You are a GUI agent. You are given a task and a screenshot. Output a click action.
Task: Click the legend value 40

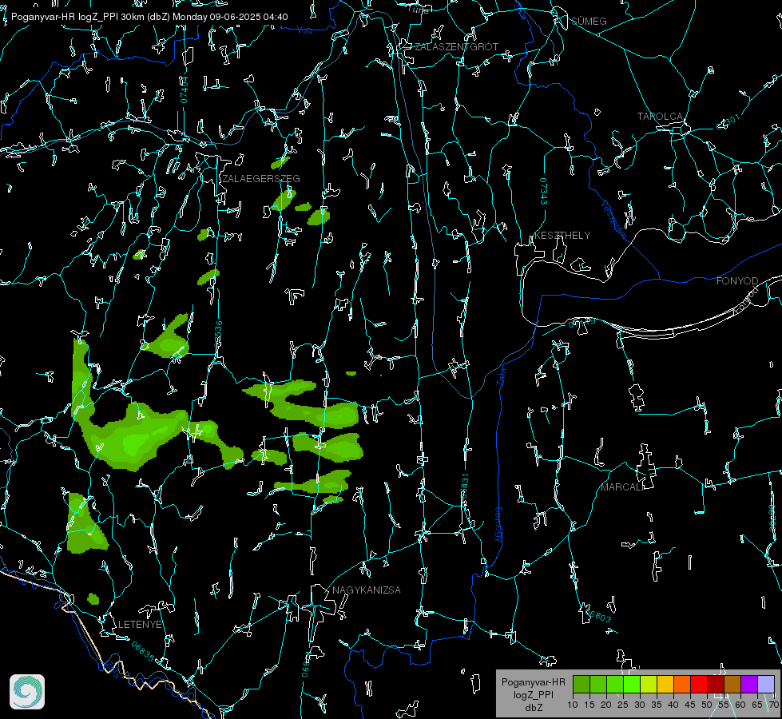coord(673,705)
